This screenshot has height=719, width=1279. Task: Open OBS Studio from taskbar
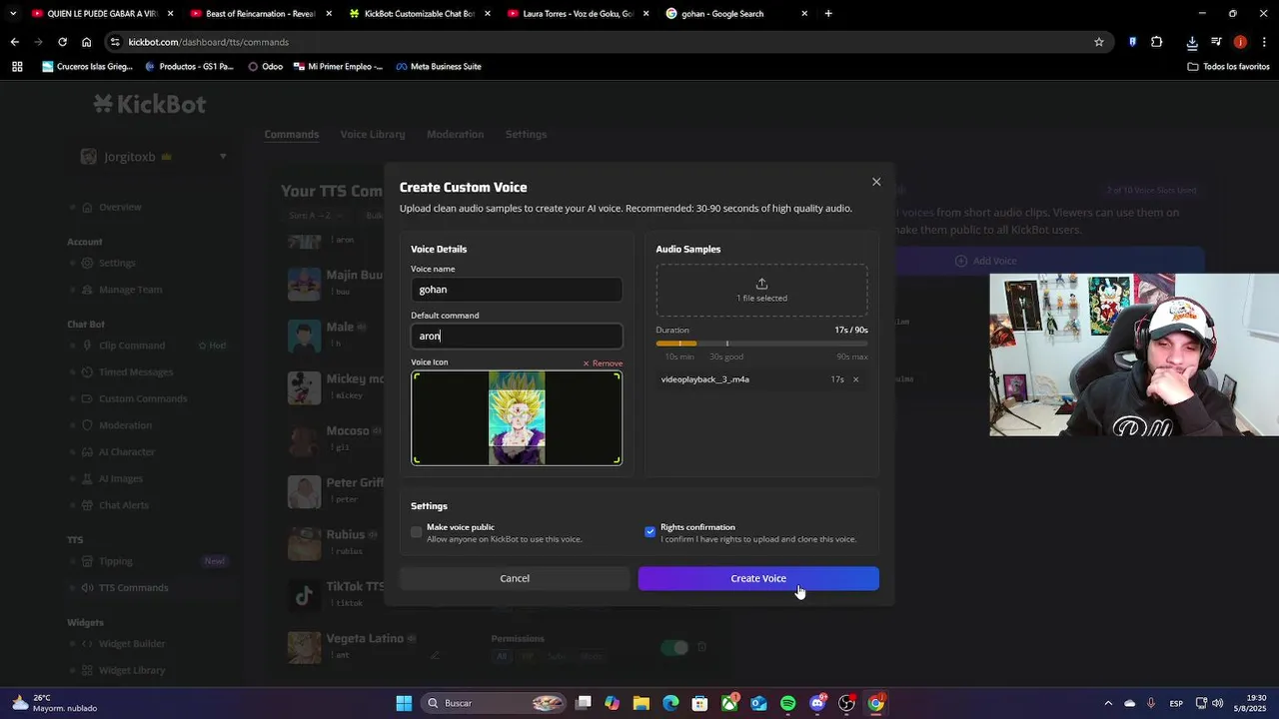846,703
